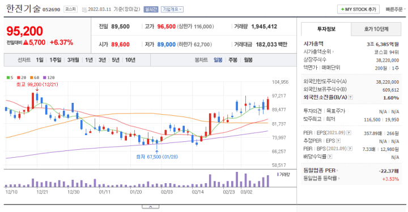Click the 거래대금 182,033 백만 value
Image resolution: width=408 pixels, height=212 pixels.
point(271,44)
